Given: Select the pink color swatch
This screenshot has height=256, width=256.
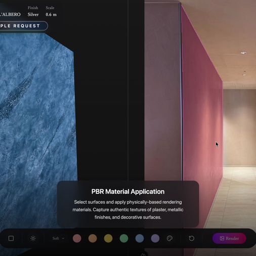Looking at the screenshot, I should 77,238.
